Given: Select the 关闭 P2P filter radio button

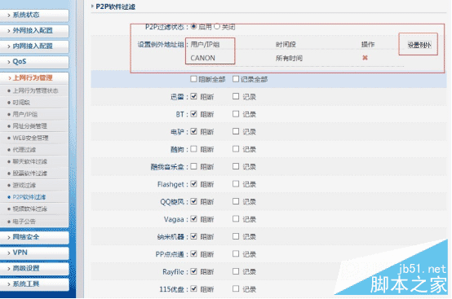Looking at the screenshot, I should coord(217,26).
